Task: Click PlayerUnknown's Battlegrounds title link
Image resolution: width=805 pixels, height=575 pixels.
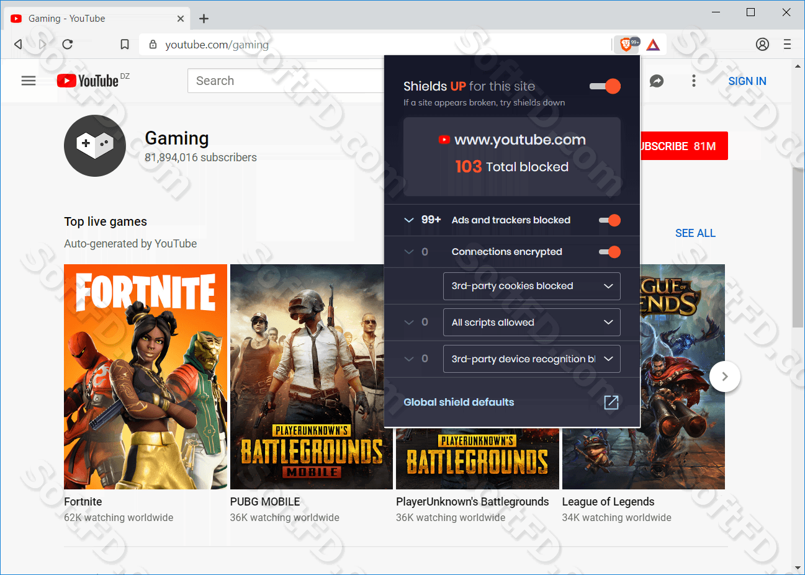Action: [472, 502]
